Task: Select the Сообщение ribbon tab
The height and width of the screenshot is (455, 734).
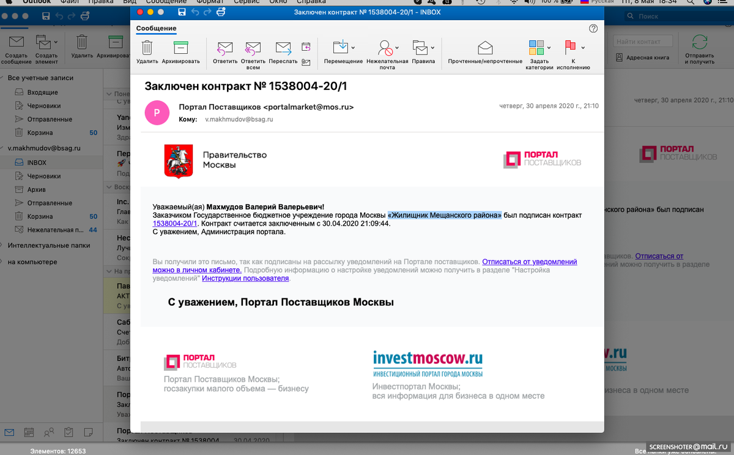Action: click(156, 29)
